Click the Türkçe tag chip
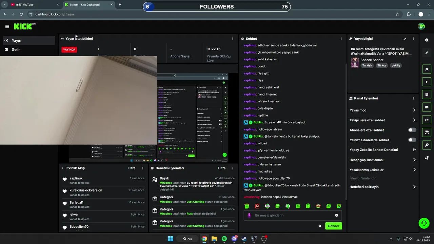434x244 pixels. point(382,65)
